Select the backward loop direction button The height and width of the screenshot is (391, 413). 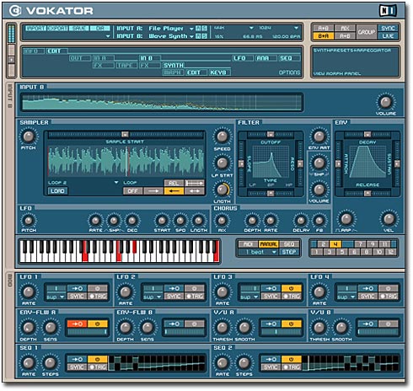[174, 191]
